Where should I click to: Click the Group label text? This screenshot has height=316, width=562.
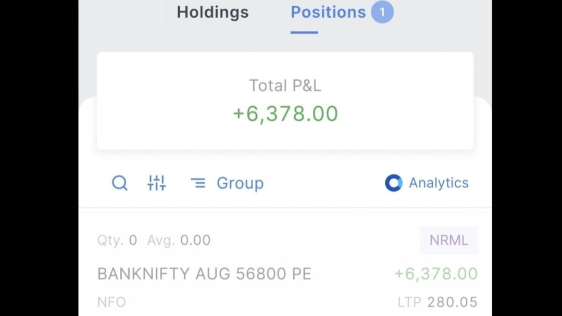pos(240,183)
